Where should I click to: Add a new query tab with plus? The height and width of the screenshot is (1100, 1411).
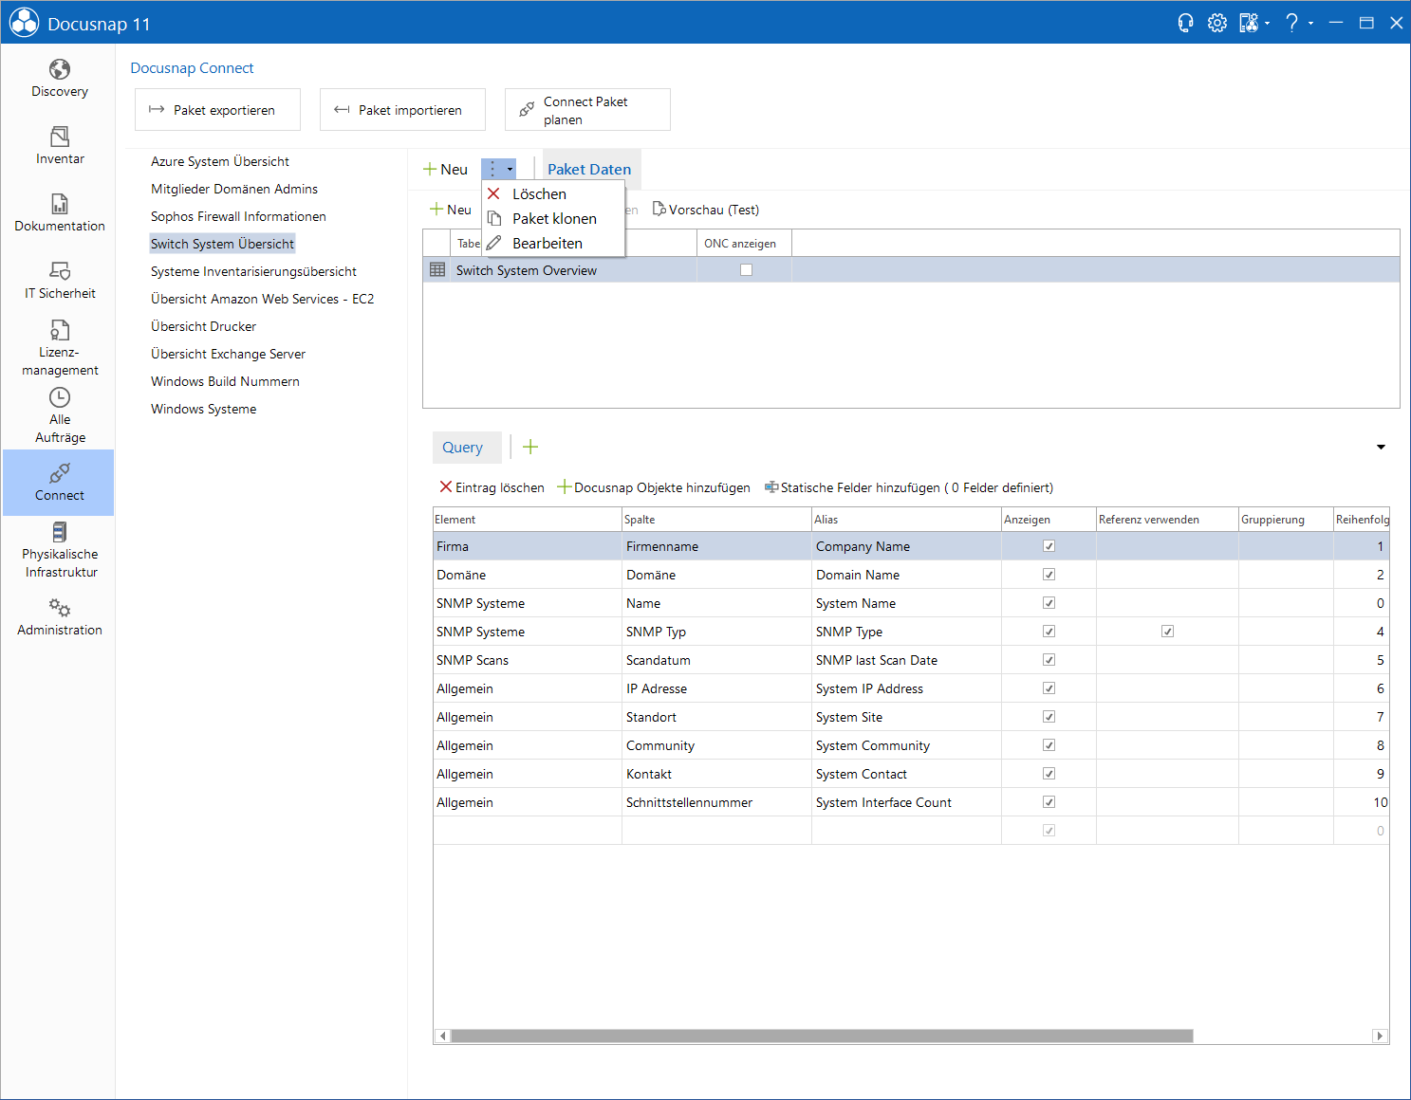pyautogui.click(x=530, y=447)
